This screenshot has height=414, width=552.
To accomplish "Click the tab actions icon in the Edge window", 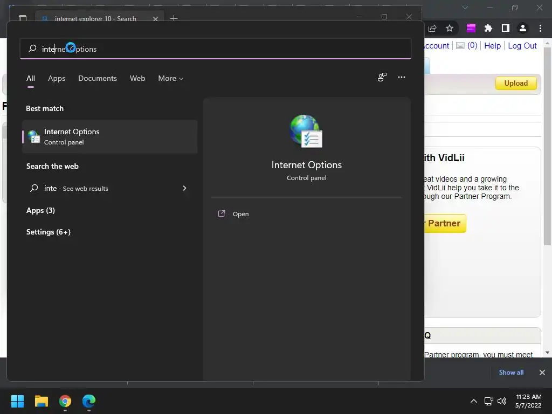I will coord(23,18).
